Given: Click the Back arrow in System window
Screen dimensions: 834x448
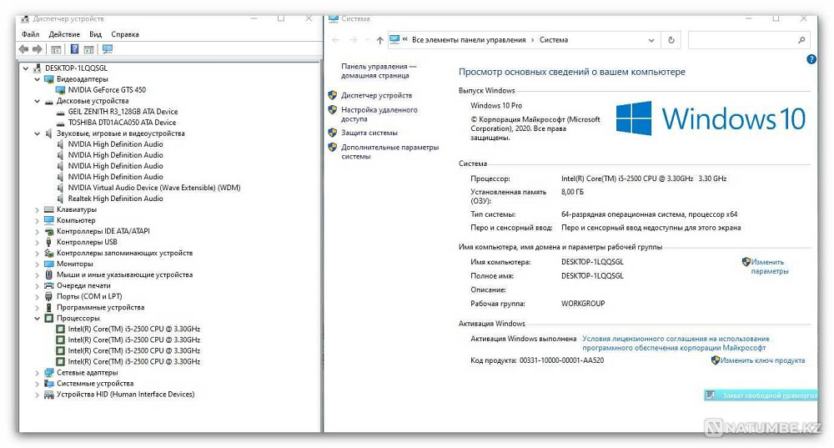Looking at the screenshot, I should click(x=335, y=40).
